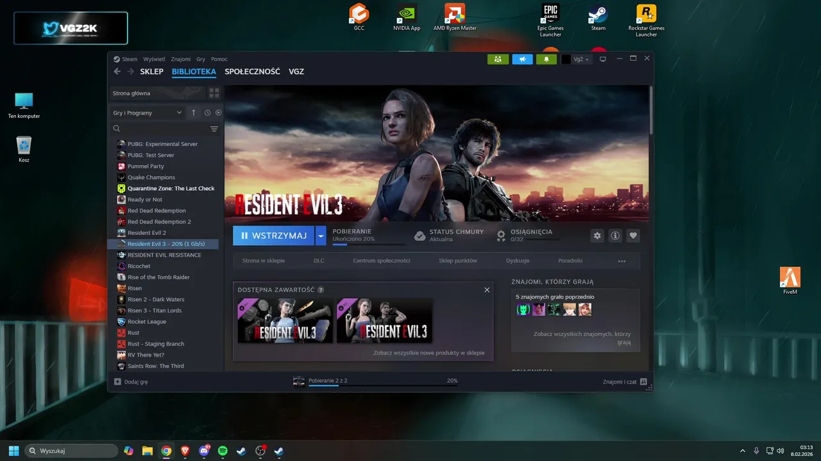Open Steam notifications bell icon
The image size is (821, 461).
pyautogui.click(x=546, y=59)
